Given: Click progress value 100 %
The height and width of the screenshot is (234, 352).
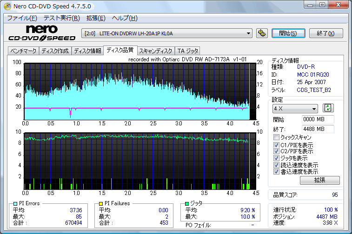Looking at the screenshot, I should tap(331, 210).
